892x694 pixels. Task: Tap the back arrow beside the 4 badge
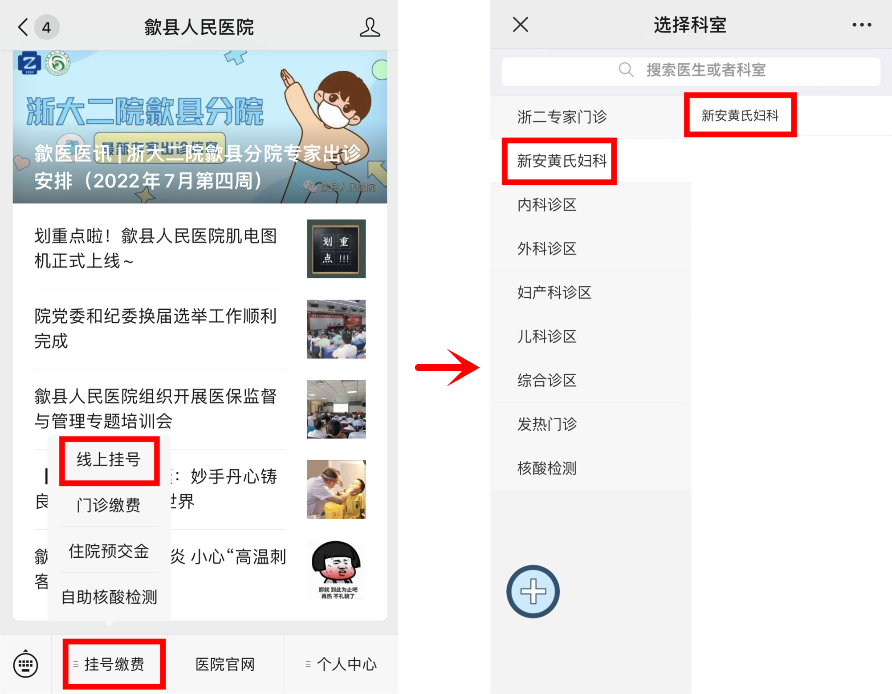(x=23, y=27)
